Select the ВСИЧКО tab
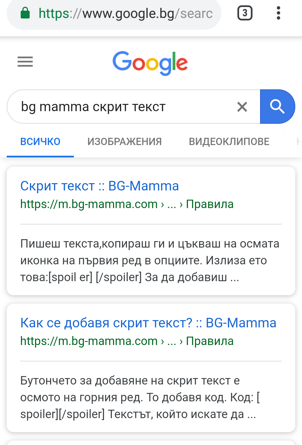Screen dimensions: 302x445 click(40, 142)
